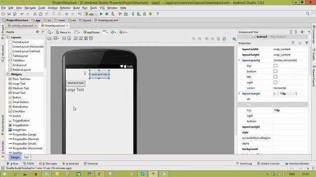Click the Undo arrow in main toolbar
Image resolution: width=316 pixels, height=177 pixels.
(x=22, y=14)
